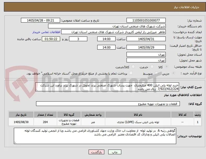Click the چاپ print button
Screen dimensions: 206x159
tap(115, 152)
